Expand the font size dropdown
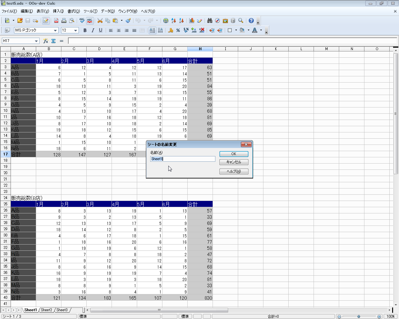The image size is (399, 319). point(76,31)
